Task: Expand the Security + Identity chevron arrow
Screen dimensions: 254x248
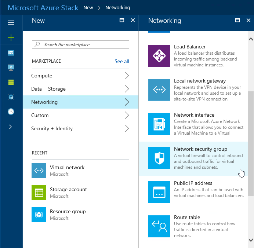Action: tap(127, 128)
